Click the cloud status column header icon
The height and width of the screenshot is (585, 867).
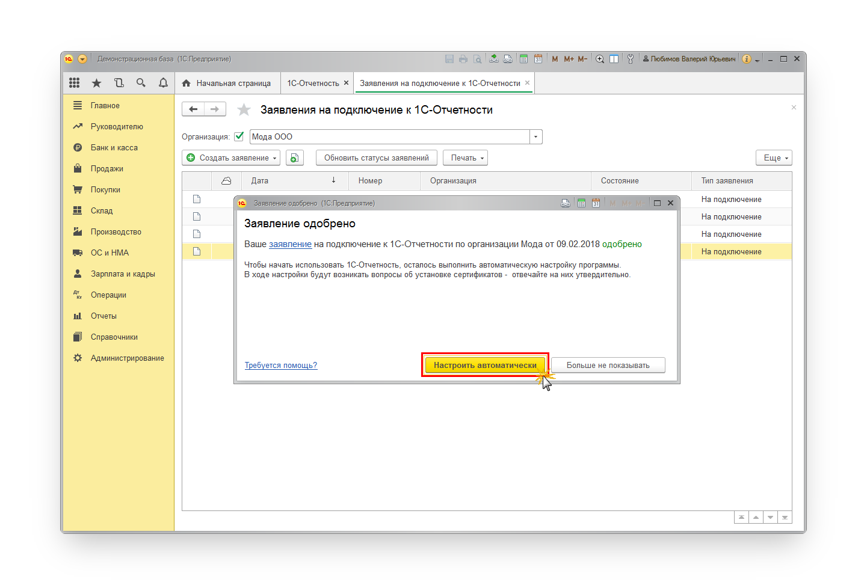(x=226, y=180)
